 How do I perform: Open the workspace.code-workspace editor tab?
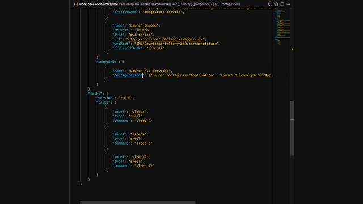[x=98, y=4]
